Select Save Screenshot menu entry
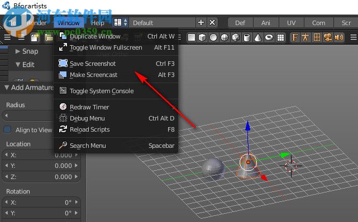The height and width of the screenshot is (222, 358). tap(116, 64)
